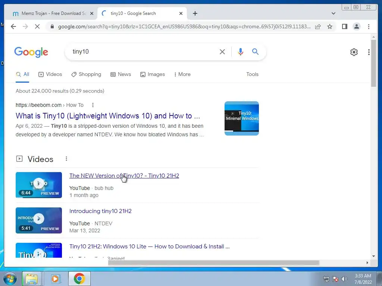Open Google quick settings gear
Screen dimensions: 382x286
click(x=354, y=52)
